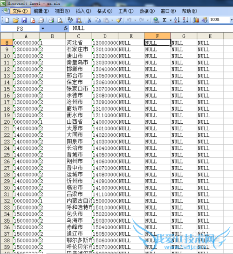This screenshot has height=254, width=233.
Task: Open the 编辑(E) menu
Action: [41, 11]
